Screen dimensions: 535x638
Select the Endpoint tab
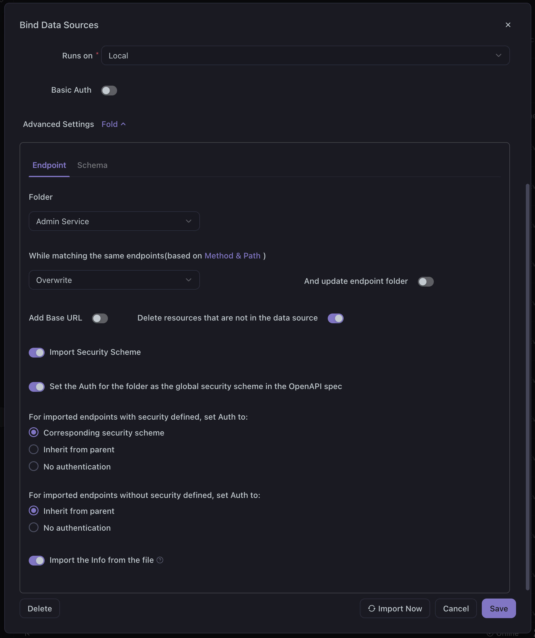[49, 165]
